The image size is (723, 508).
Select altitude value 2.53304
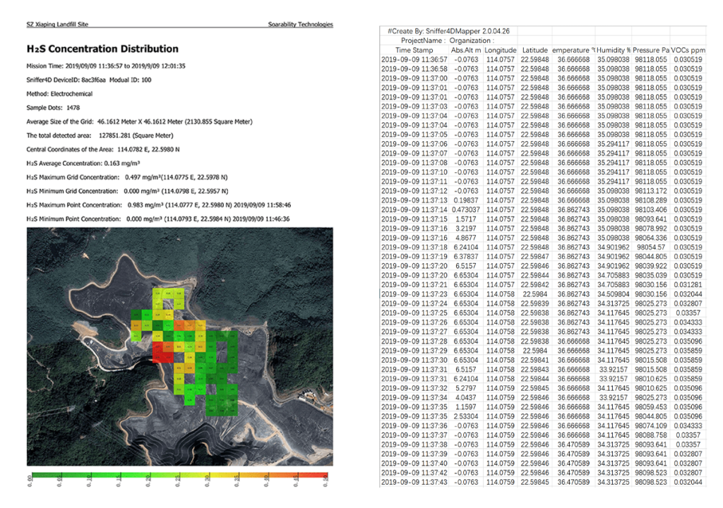[x=466, y=416]
